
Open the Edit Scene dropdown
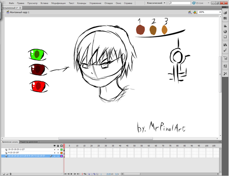point(190,12)
